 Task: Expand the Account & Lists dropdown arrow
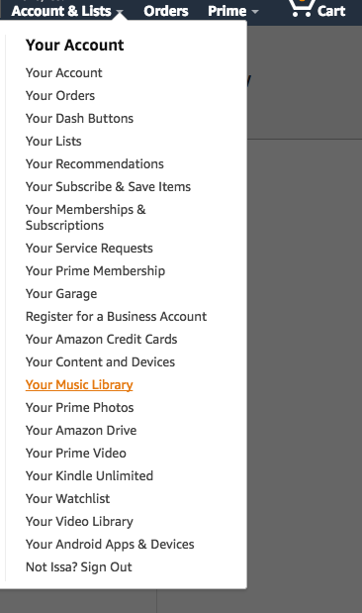[120, 12]
